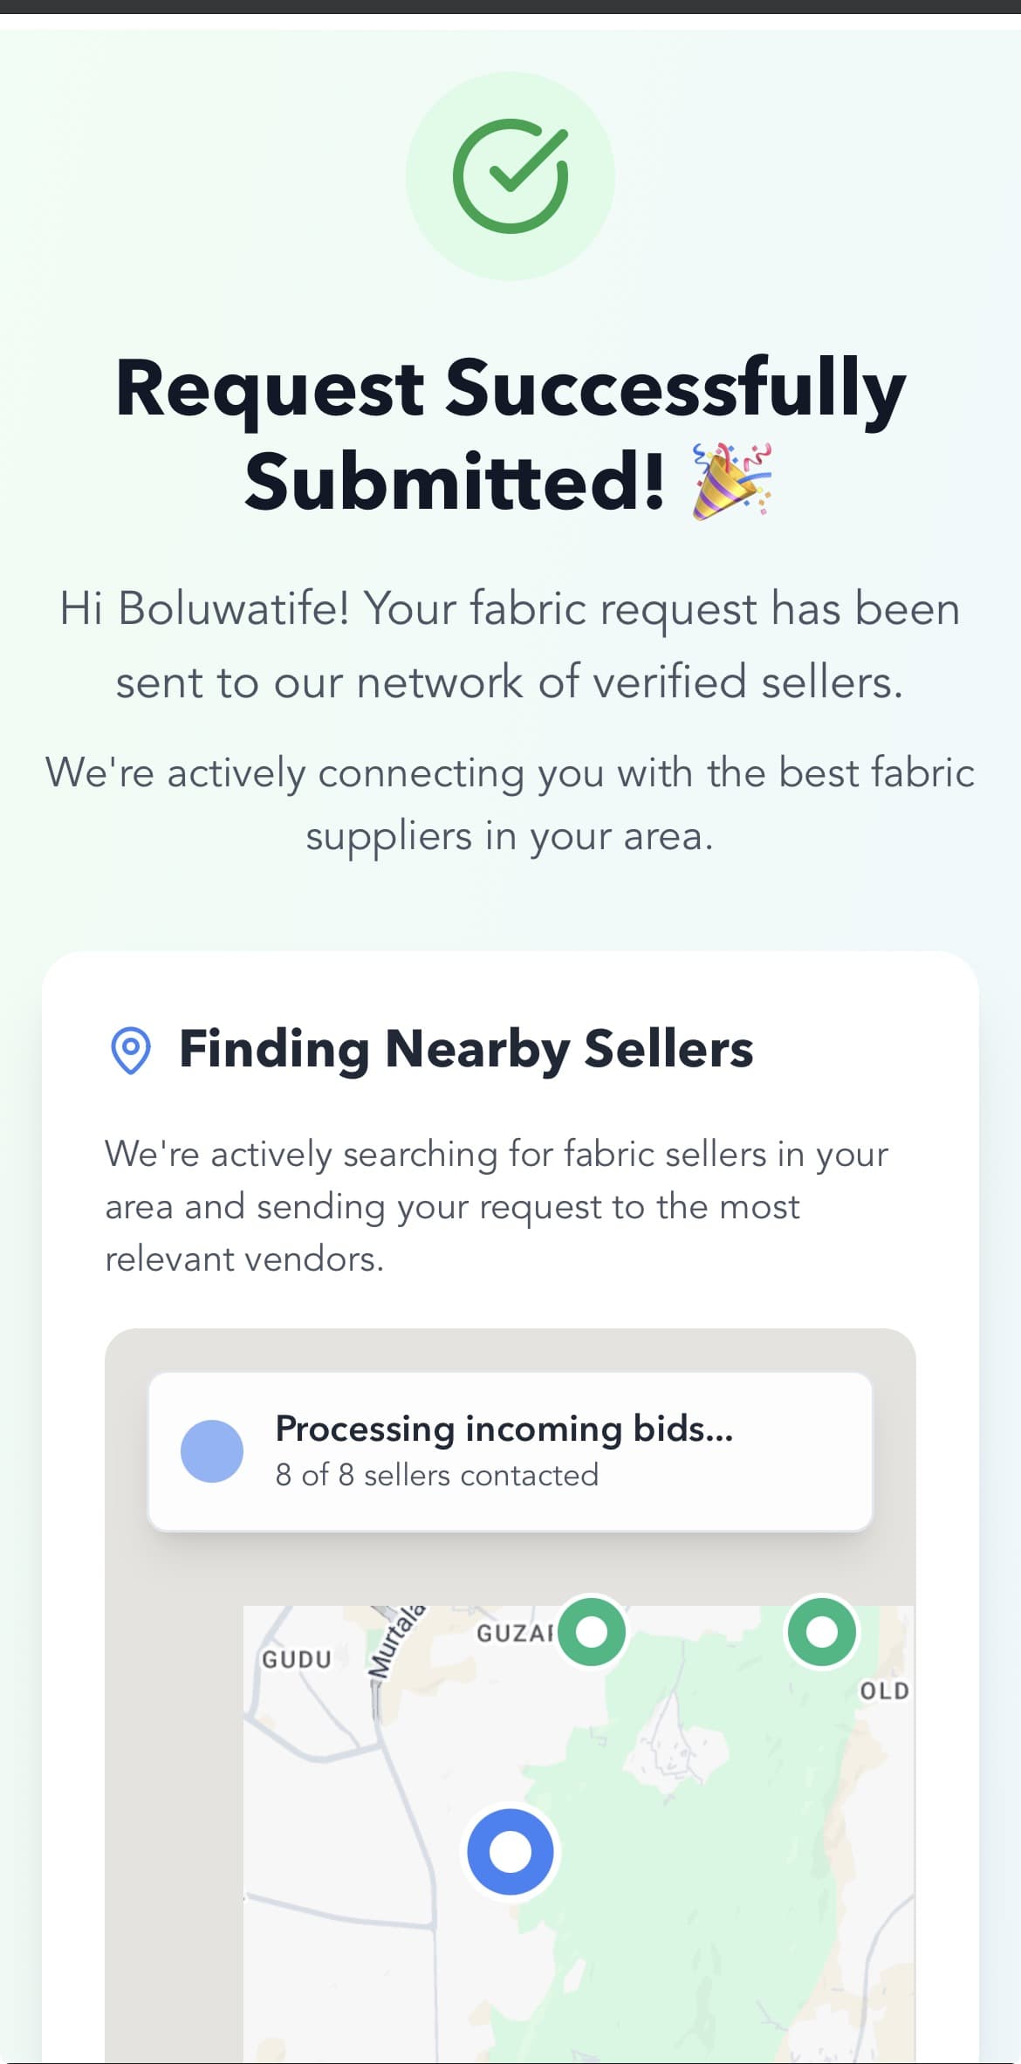Click the suppliers-in-your-area description text
This screenshot has height=2064, width=1021.
(x=510, y=803)
